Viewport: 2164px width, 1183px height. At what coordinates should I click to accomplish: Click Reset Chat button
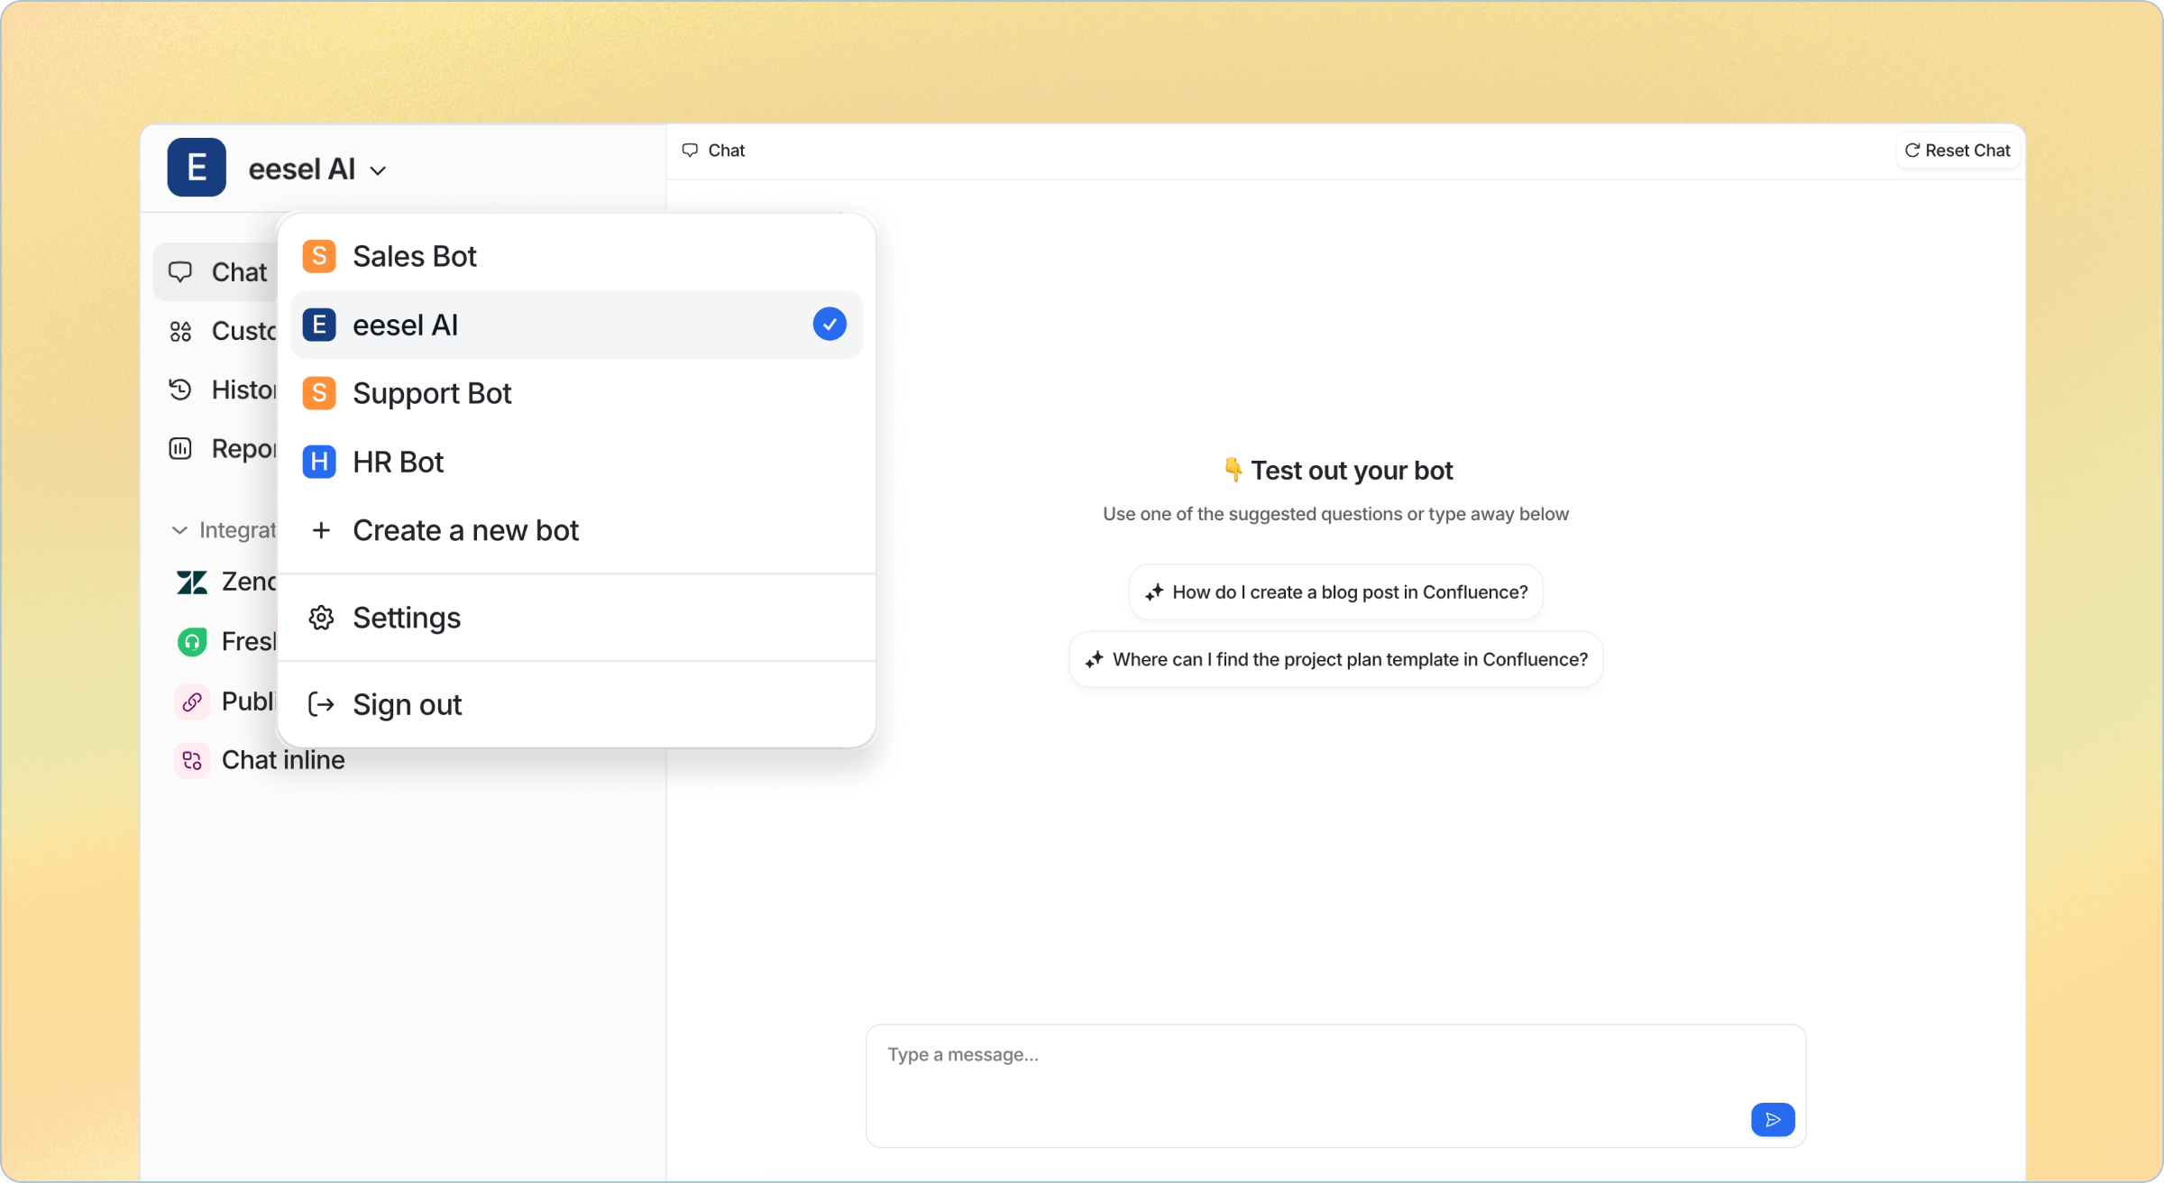point(1958,151)
